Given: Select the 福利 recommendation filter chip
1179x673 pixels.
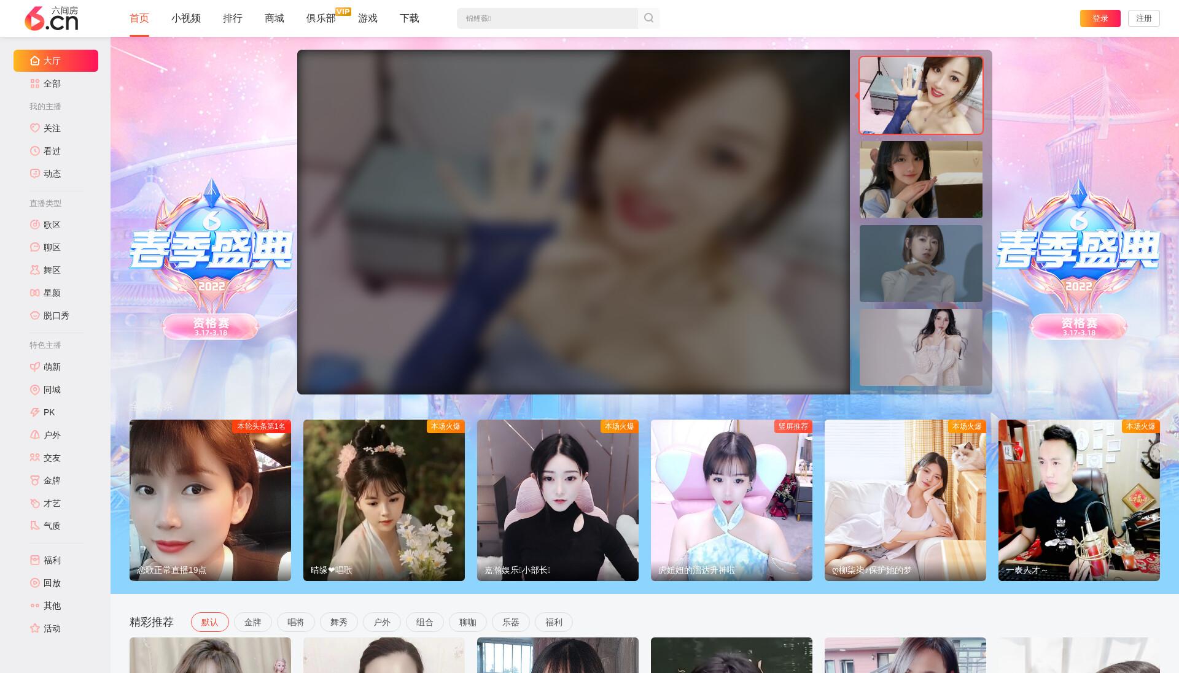Looking at the screenshot, I should (x=554, y=622).
